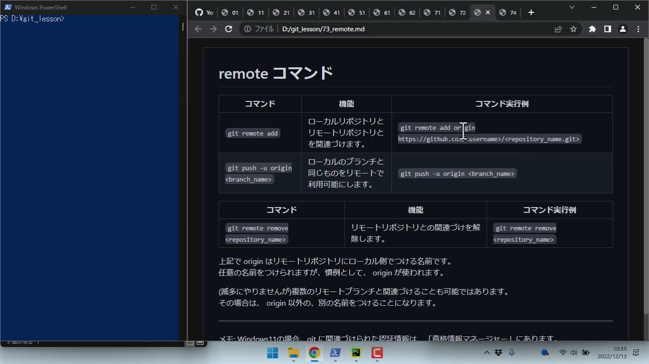The image size is (649, 364).
Task: Bookmark this page with the star icon
Action: tap(574, 29)
